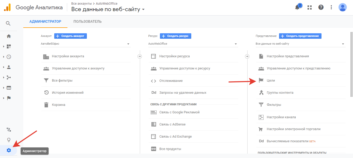This screenshot has height=158, width=353.
Task: Open the user profile avatar
Action: tap(342, 7)
